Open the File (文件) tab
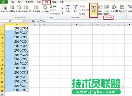 pos(4,2)
